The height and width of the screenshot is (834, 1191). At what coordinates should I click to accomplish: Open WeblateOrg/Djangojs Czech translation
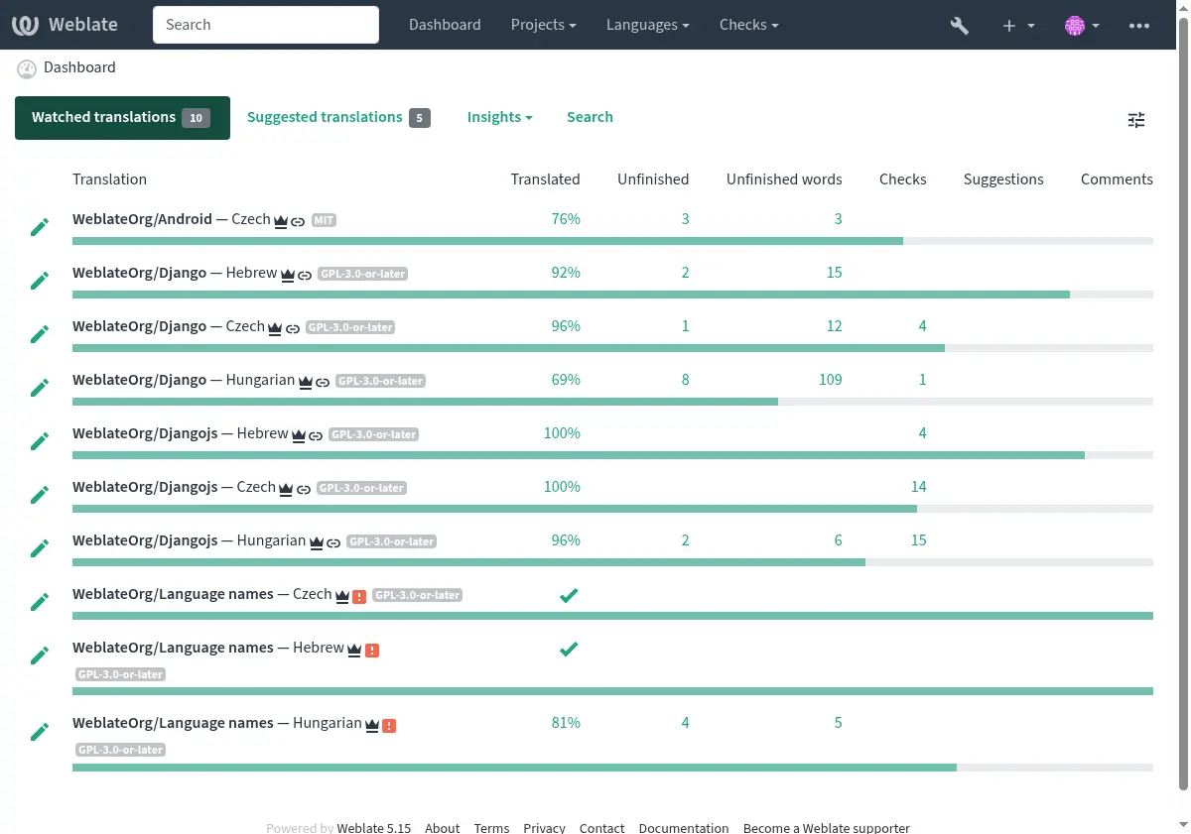coord(174,487)
